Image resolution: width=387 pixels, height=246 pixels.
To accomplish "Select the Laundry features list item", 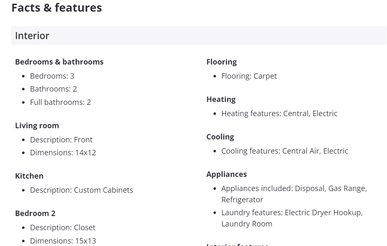I will coord(292,218).
